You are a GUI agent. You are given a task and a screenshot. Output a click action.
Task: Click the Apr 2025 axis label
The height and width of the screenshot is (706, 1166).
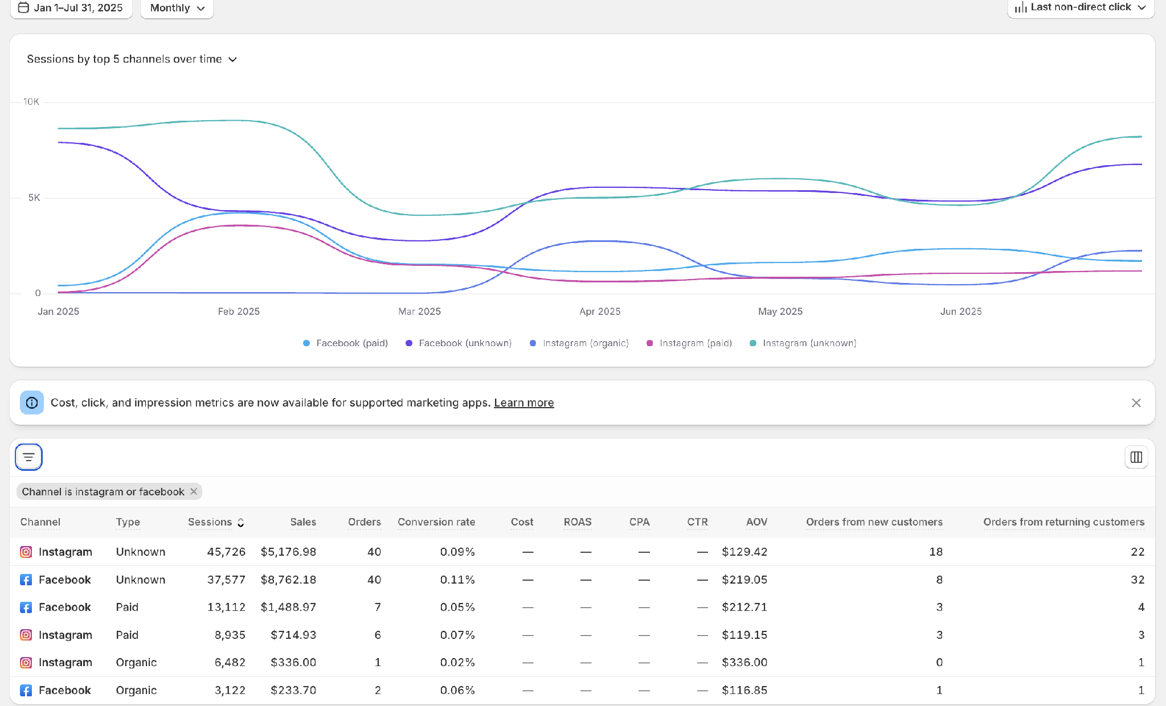[600, 311]
